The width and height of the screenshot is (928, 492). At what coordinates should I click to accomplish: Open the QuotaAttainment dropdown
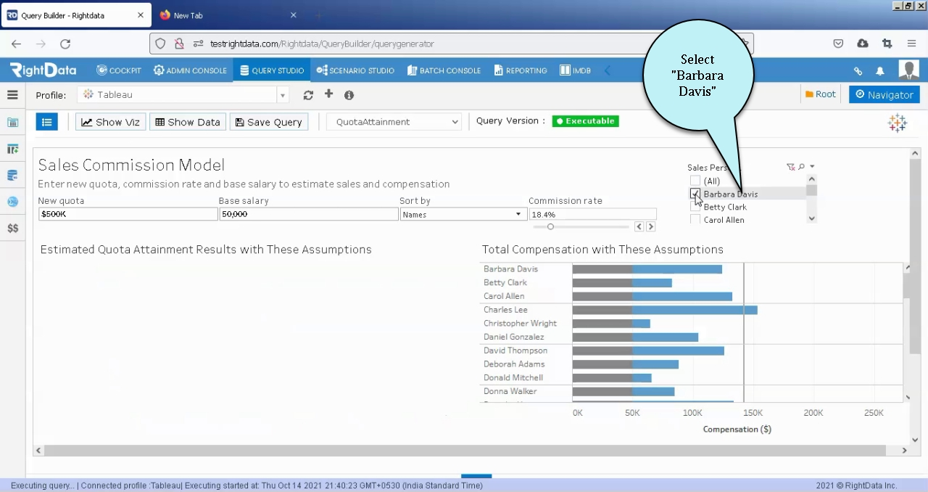coord(394,122)
